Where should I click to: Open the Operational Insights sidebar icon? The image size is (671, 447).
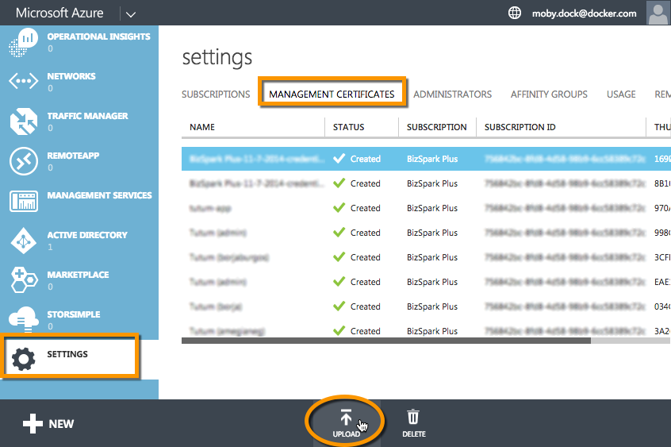[23, 42]
